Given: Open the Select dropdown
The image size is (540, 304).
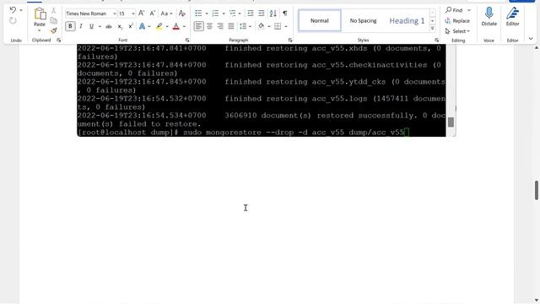Looking at the screenshot, I should click(x=457, y=31).
